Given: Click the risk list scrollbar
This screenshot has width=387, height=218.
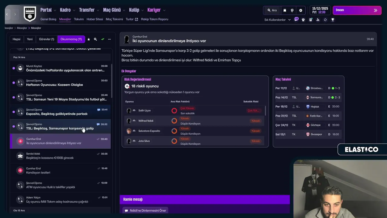Looking at the screenshot, I should [265, 111].
